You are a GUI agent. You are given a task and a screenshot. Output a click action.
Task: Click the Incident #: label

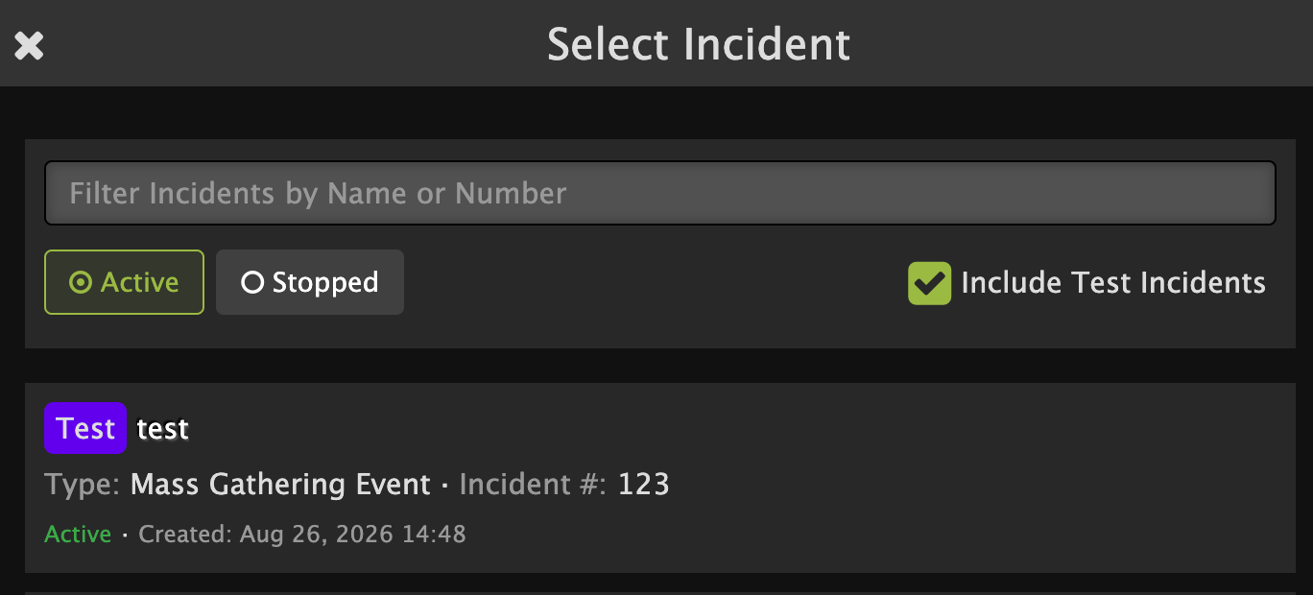click(x=533, y=485)
